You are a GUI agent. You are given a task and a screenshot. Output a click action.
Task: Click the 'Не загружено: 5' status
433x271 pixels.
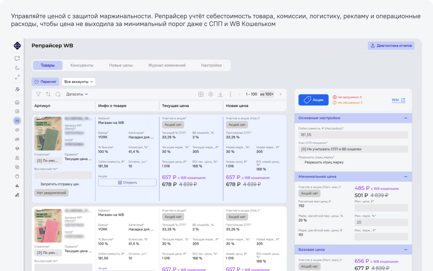tap(347, 97)
